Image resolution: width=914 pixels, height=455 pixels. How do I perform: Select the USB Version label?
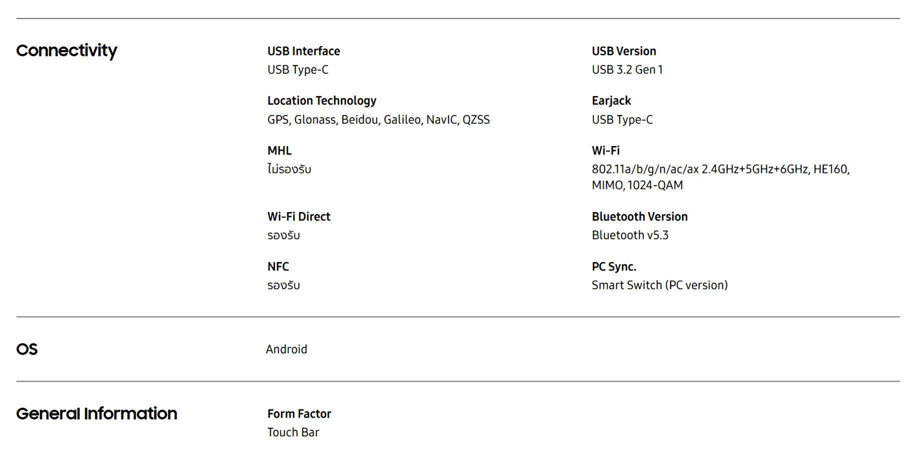(624, 51)
